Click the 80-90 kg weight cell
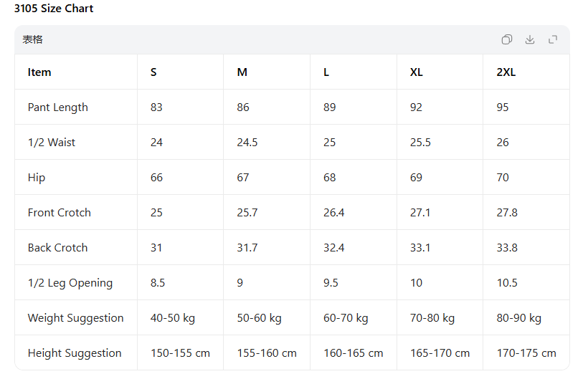Screen dimensions: 583x374 point(519,318)
